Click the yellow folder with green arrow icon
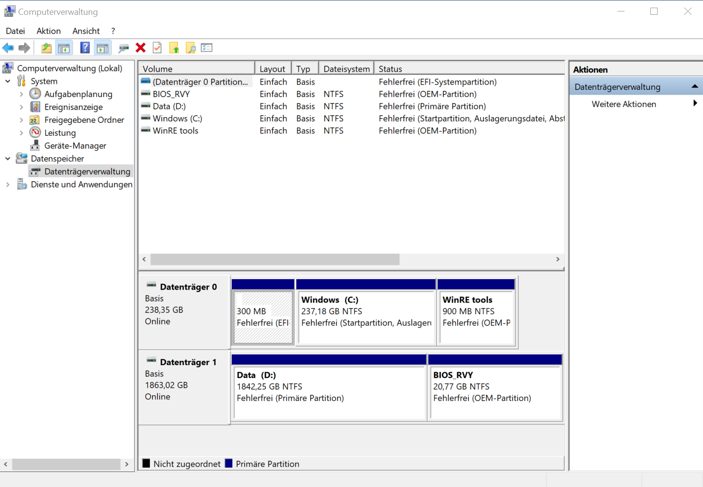 pyautogui.click(x=174, y=48)
